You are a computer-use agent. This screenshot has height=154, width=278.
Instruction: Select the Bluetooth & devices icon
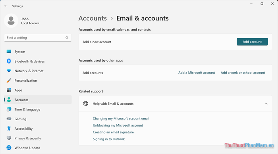[9, 61]
